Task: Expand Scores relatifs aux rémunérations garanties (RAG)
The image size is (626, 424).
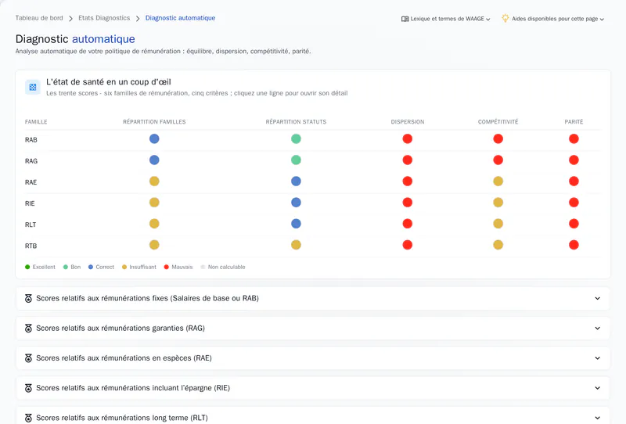Action: point(312,329)
